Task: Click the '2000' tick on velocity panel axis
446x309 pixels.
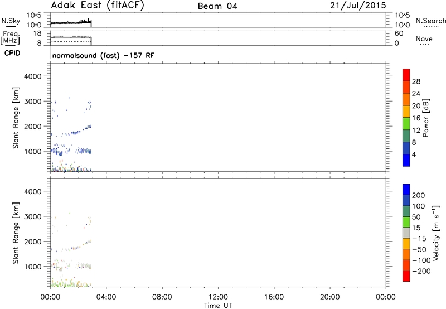Action: click(33, 242)
